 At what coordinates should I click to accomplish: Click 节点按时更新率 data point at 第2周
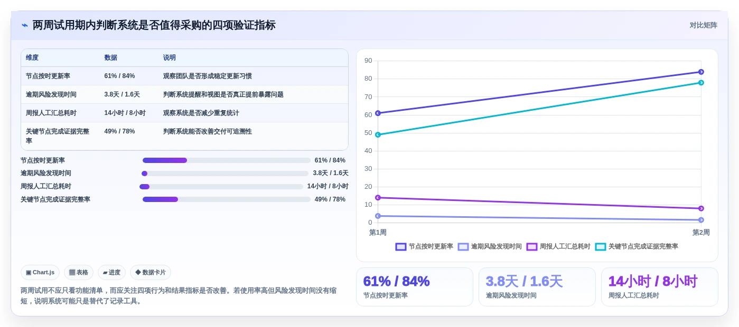(701, 72)
